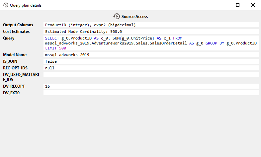Click the Query plan details title bar icon
The height and width of the screenshot is (157, 261).
click(x=6, y=5)
